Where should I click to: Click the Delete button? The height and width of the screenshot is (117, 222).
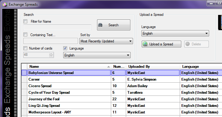(x=196, y=44)
